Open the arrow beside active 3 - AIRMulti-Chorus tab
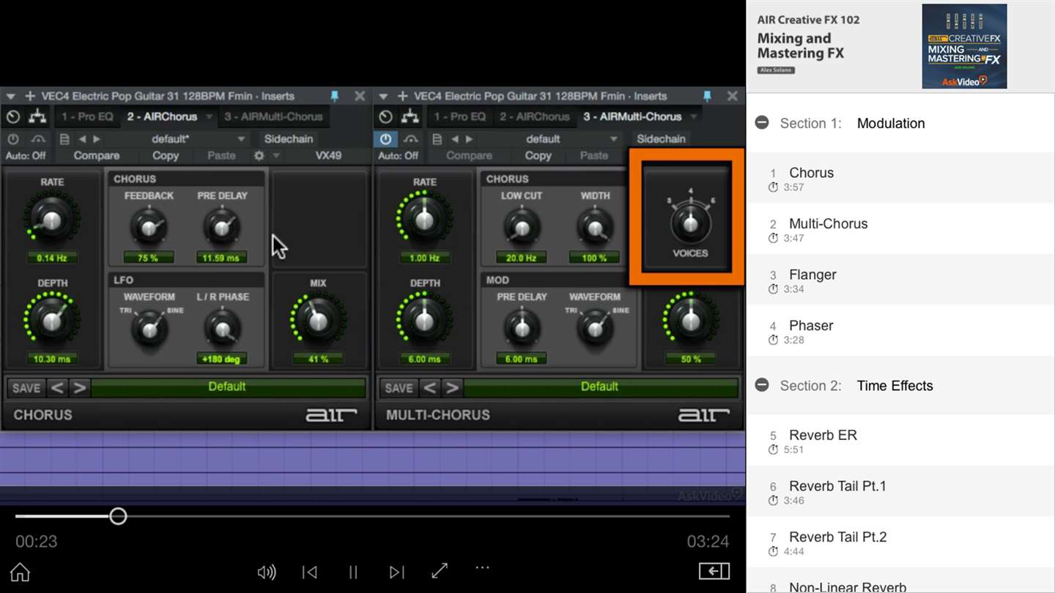This screenshot has height=593, width=1055. [x=693, y=116]
